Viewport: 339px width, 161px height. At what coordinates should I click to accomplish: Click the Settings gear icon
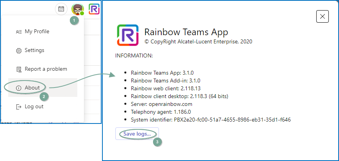click(19, 50)
